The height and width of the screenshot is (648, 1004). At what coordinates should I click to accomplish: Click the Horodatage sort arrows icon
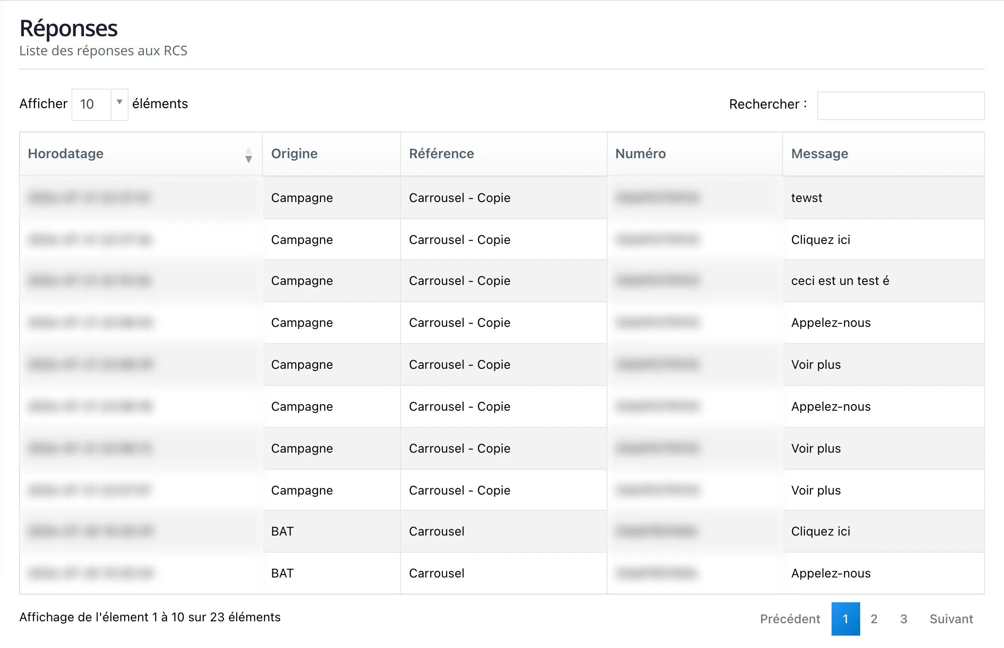tap(249, 155)
